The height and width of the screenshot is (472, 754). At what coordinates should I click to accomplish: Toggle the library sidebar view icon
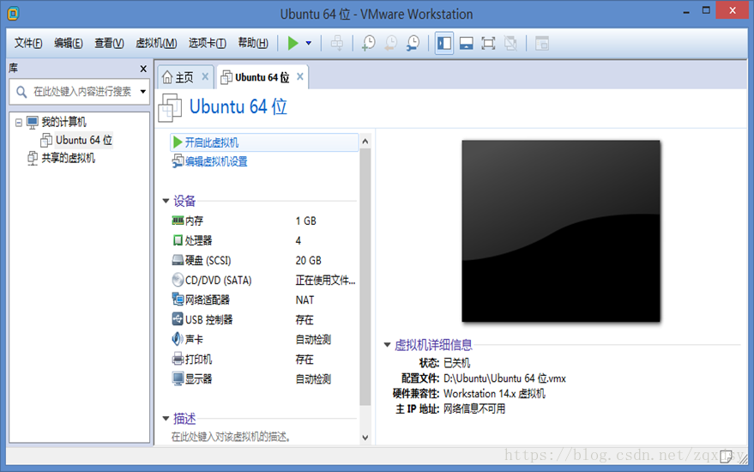pyautogui.click(x=444, y=43)
